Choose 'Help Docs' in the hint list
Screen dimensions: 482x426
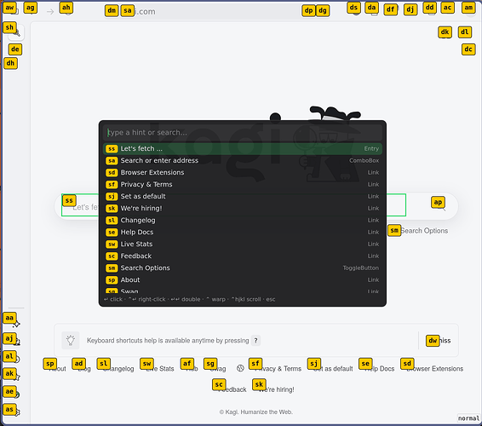pos(243,233)
